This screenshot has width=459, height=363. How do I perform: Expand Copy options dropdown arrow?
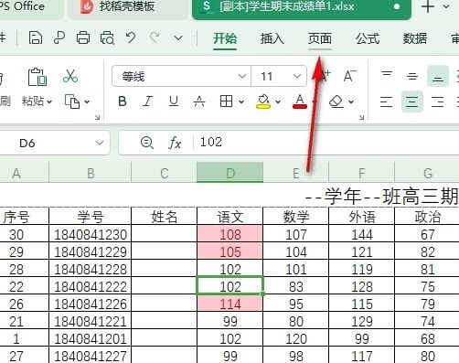[87, 101]
